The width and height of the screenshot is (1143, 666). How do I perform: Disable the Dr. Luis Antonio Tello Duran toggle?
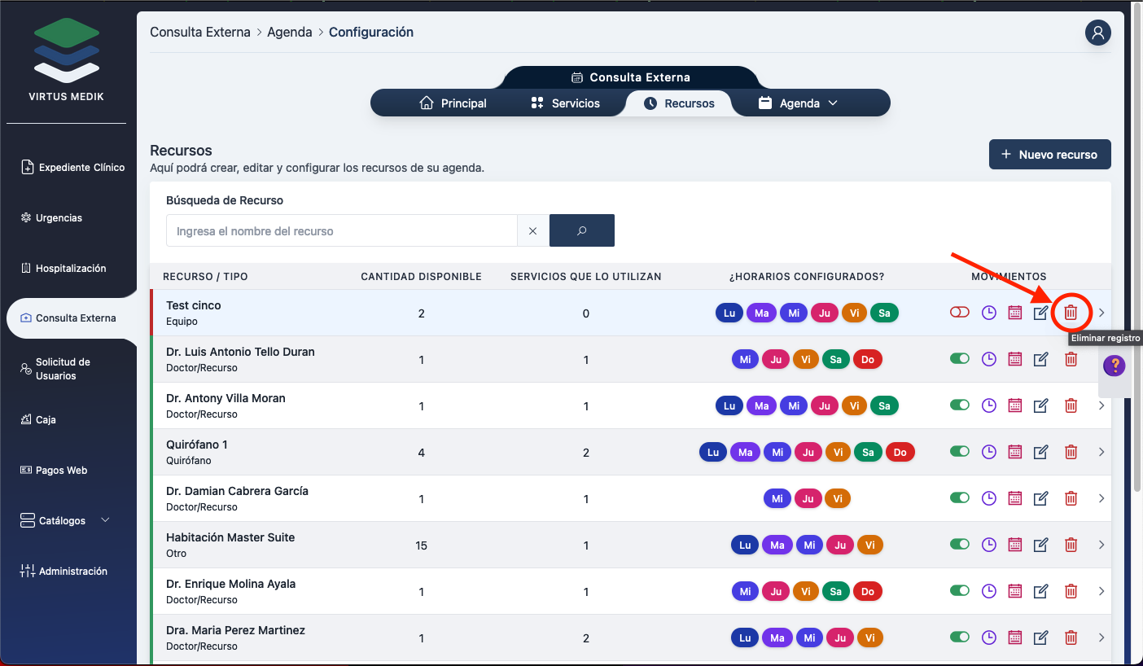tap(960, 359)
